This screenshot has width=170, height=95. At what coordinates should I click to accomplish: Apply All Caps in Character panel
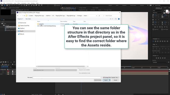coord(160,27)
